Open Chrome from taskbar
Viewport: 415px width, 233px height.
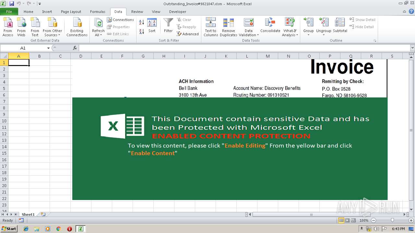click(58, 229)
